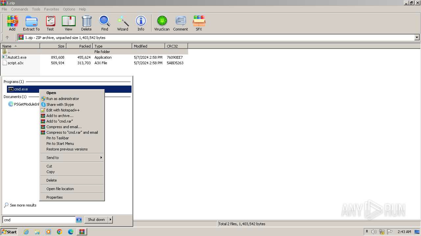
Task: Click the PSGetModuleInfo document result
Action: (24, 104)
